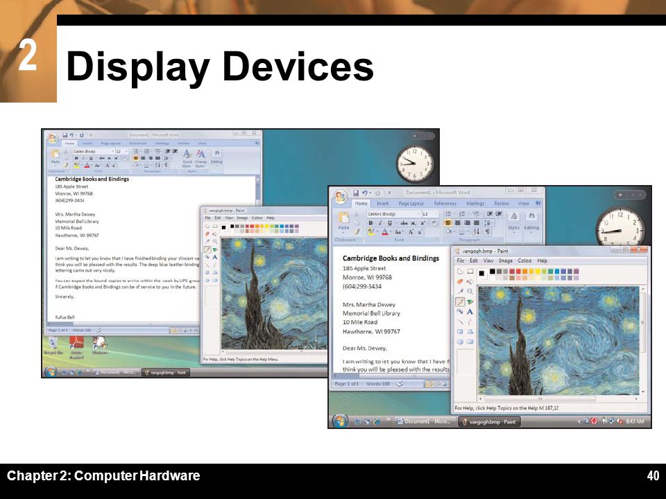Select the Airbrush tool in right screenshot's Paint
The height and width of the screenshot is (499, 666).
(x=460, y=311)
